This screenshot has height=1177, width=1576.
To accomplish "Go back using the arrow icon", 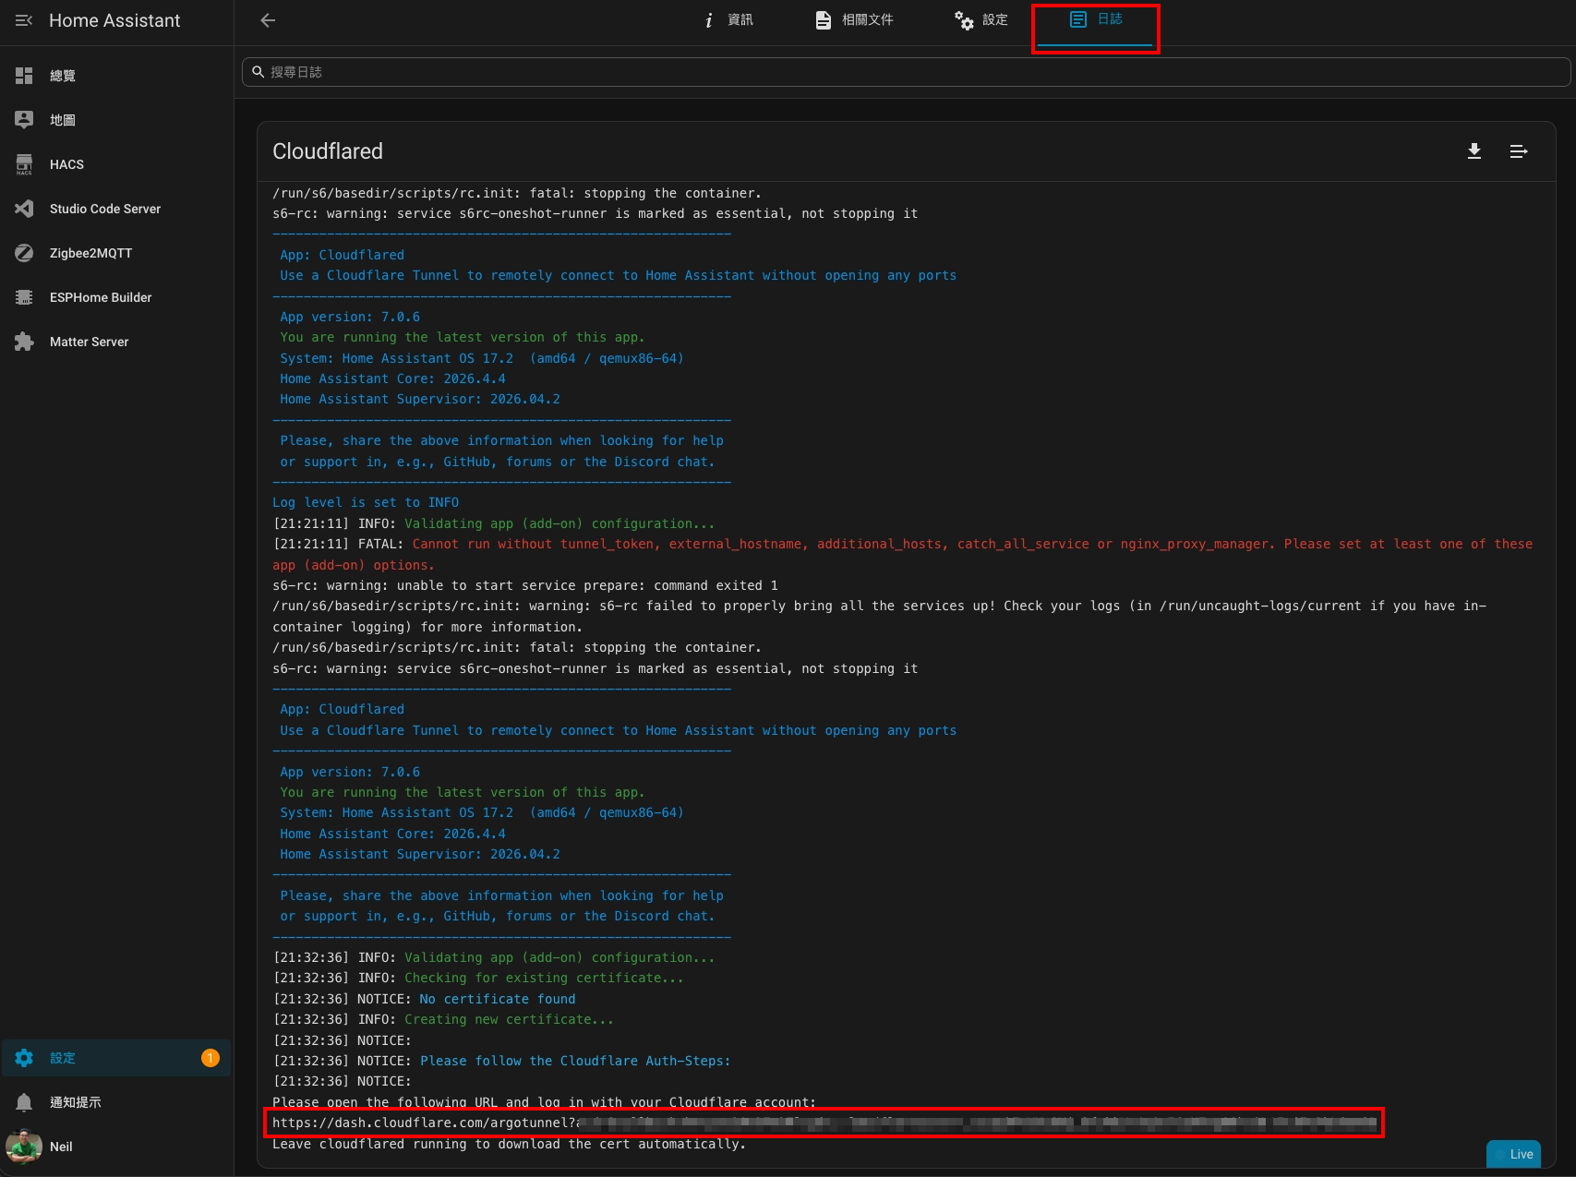I will coord(268,20).
